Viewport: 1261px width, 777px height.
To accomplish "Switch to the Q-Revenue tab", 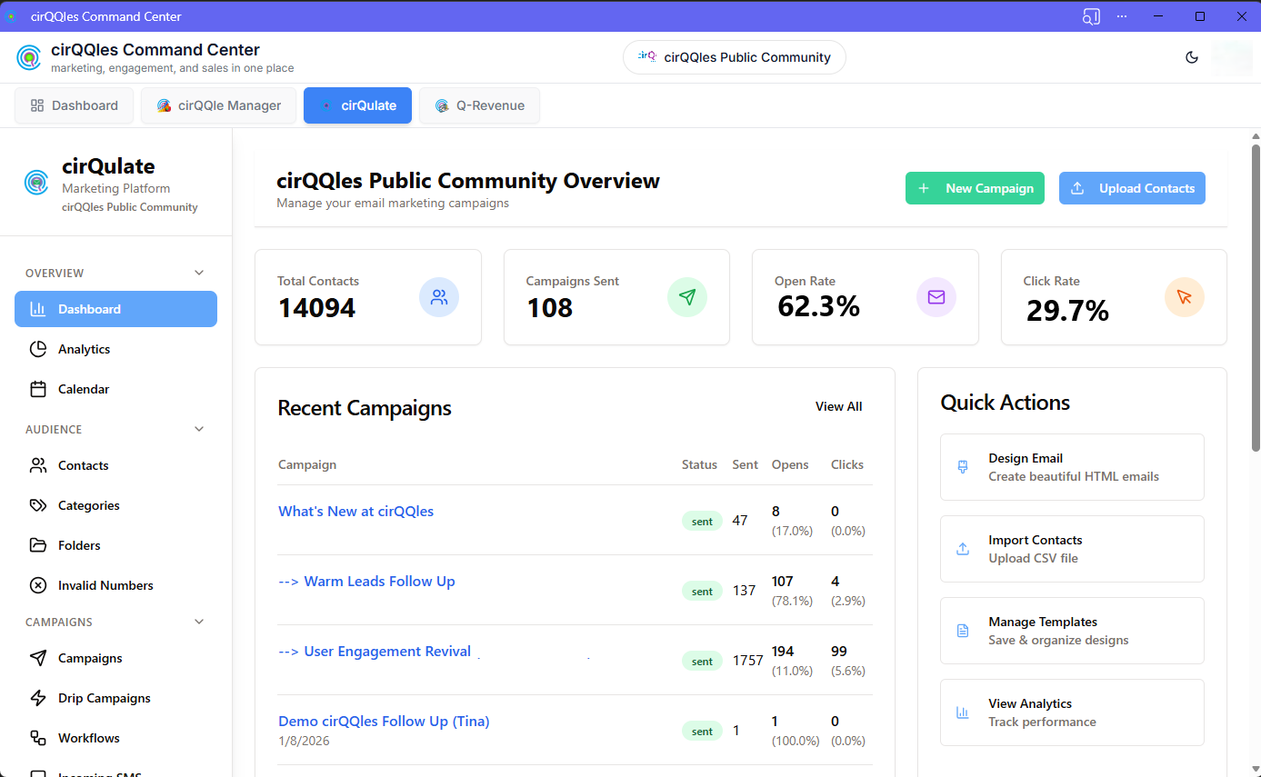I will point(479,105).
